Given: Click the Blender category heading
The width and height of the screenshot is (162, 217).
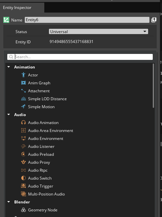Looking at the screenshot, I should 22,202.
